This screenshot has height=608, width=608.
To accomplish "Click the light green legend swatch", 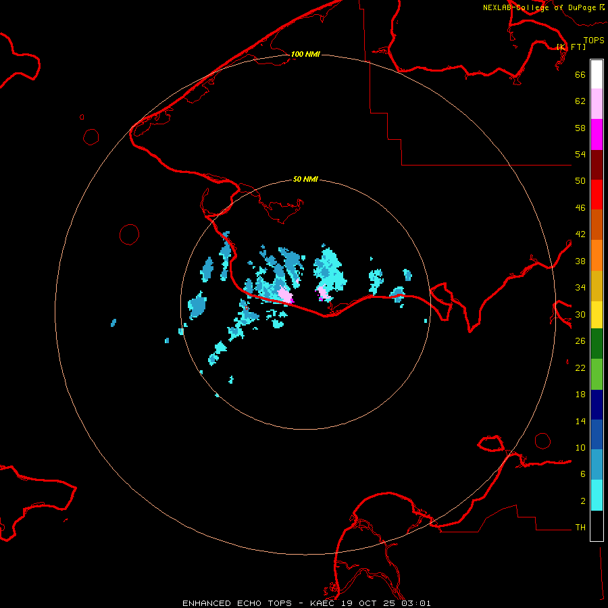I will (x=597, y=374).
